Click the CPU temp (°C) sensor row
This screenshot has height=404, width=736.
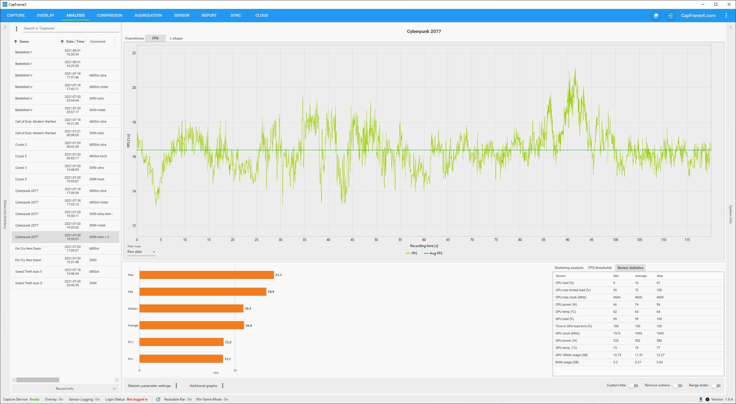[638, 312]
